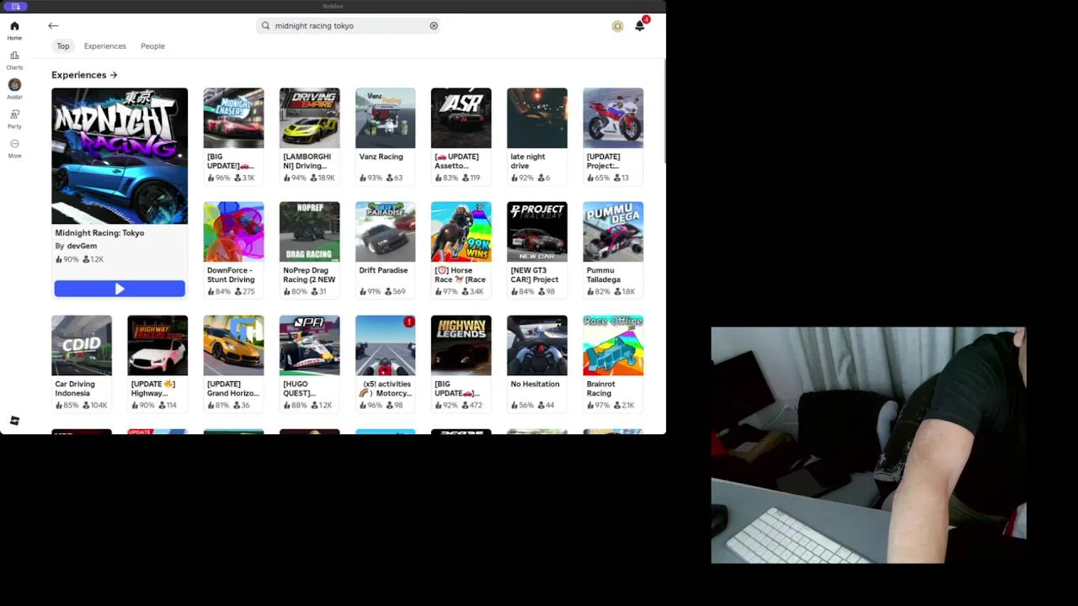Click the Roblox Studio icon at sidebar bottom
Image resolution: width=1078 pixels, height=606 pixels.
point(14,421)
